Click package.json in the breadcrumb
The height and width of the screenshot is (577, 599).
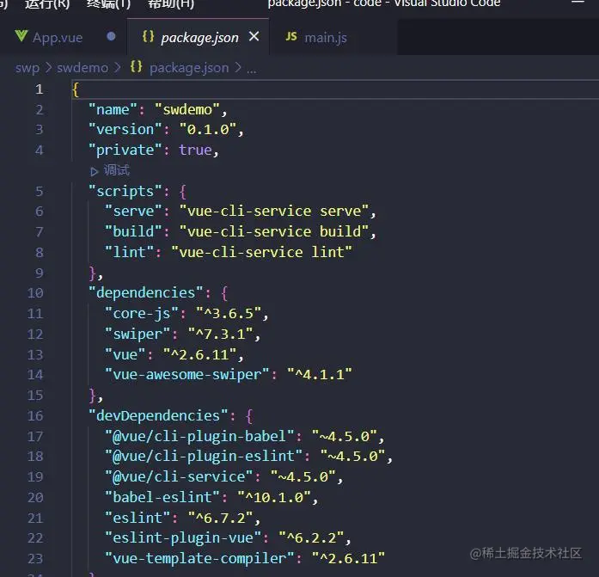tap(189, 68)
